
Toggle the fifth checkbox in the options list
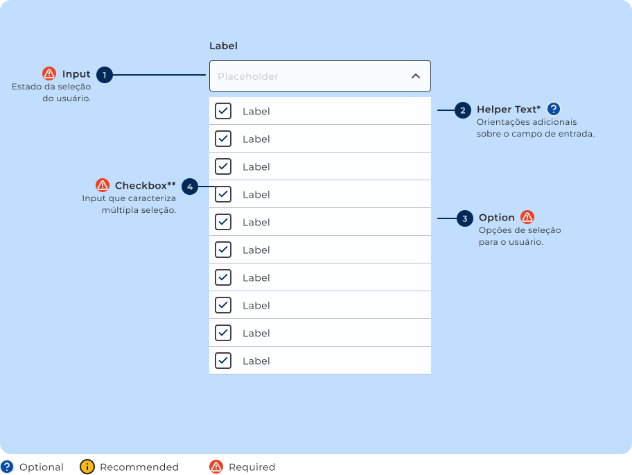[x=223, y=222]
